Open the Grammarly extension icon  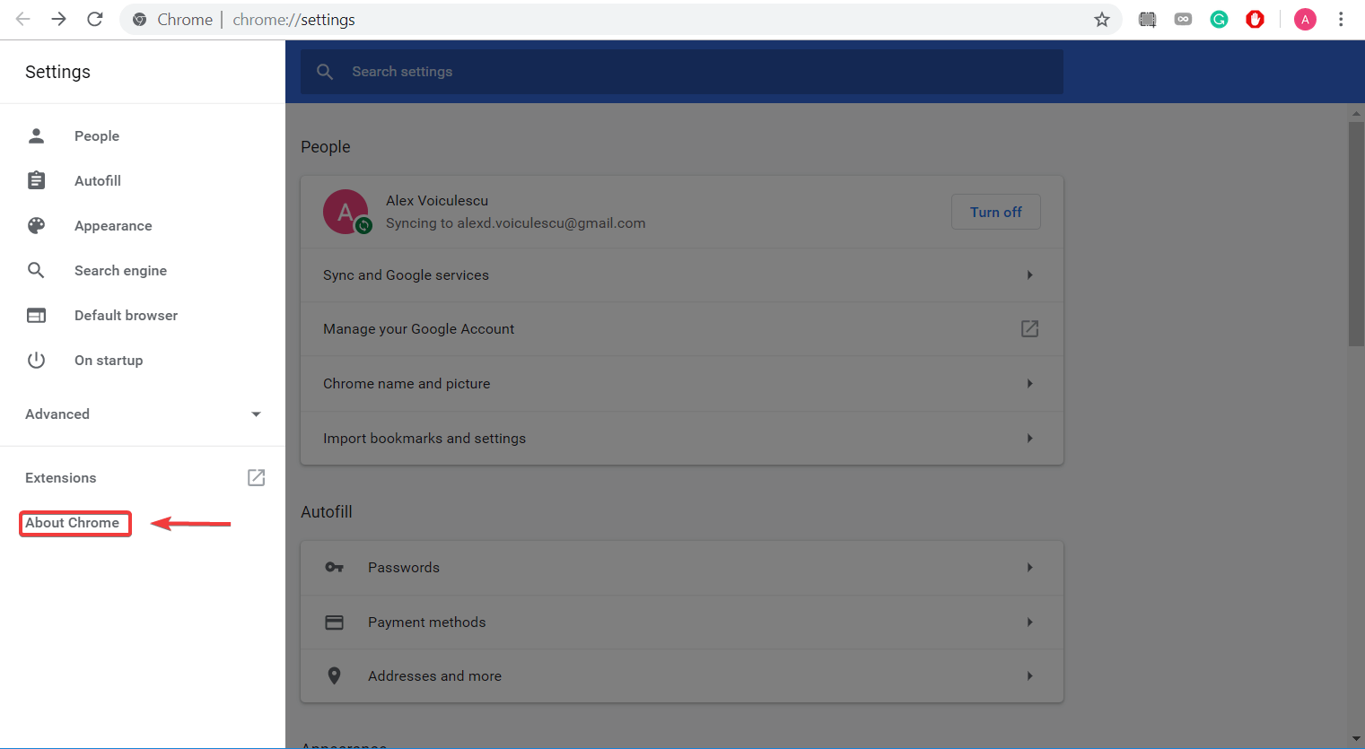click(x=1219, y=19)
